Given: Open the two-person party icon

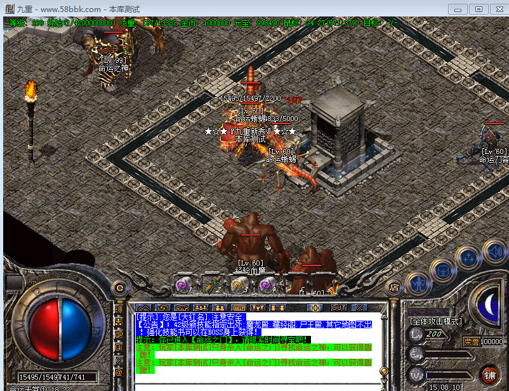Looking at the screenshot, I should click(220, 308).
